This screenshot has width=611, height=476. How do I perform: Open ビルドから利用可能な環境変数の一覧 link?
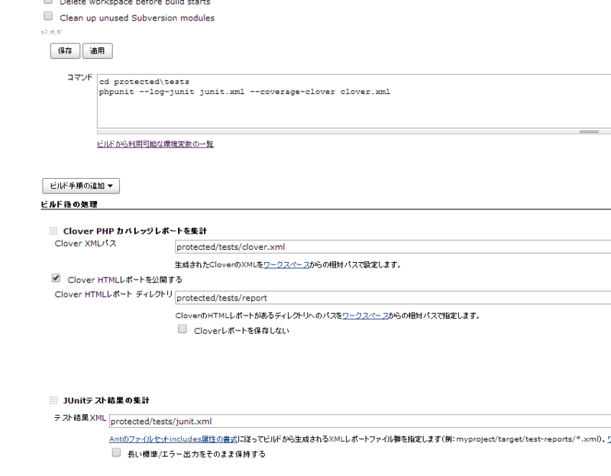pyautogui.click(x=155, y=144)
